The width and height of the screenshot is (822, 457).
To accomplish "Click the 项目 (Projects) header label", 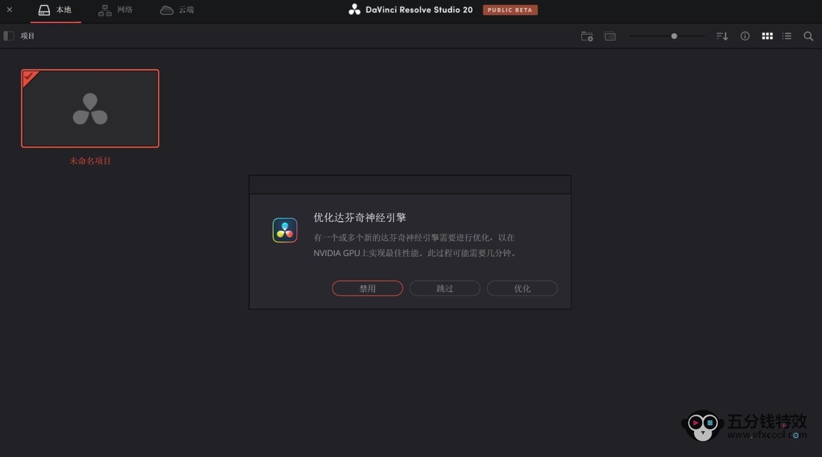I will point(27,36).
